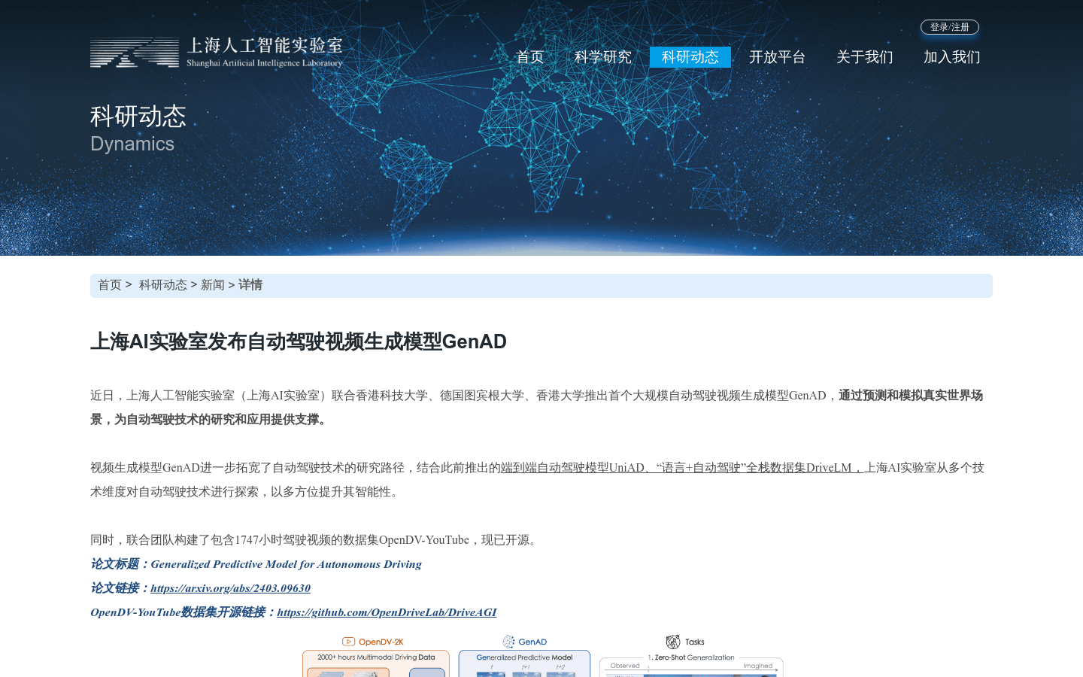The image size is (1083, 677).
Task: Click 科研动态 in the breadcrumb bar
Action: [162, 285]
